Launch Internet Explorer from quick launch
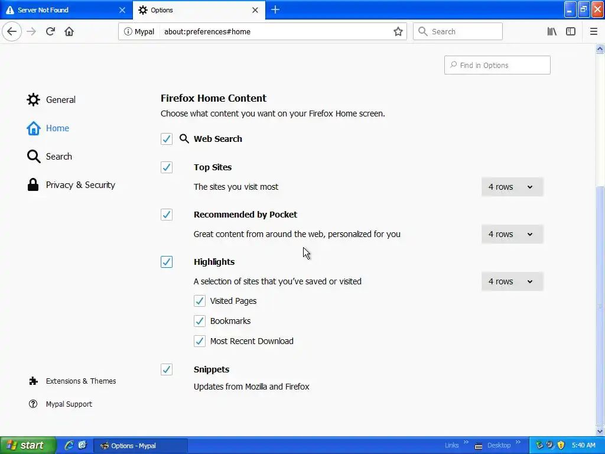 coord(69,445)
